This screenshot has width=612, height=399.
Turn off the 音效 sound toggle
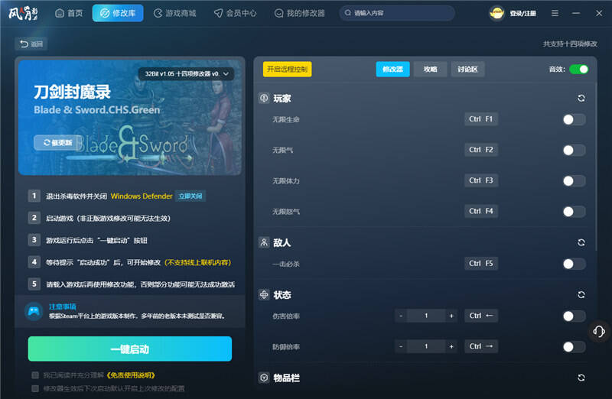point(578,70)
